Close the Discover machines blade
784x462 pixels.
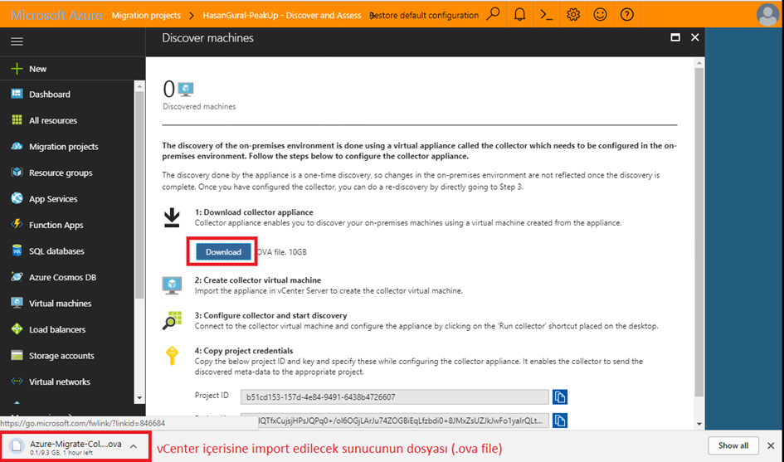tap(695, 37)
